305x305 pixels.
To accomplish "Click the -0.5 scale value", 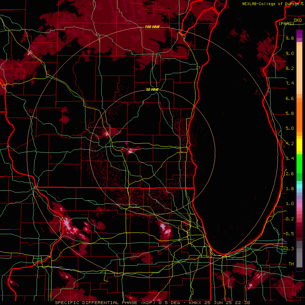I will tap(288, 234).
